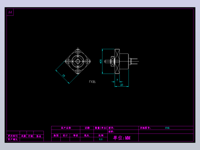This screenshot has height=150, width=200.
Task: Click the A4 sheet size label
Action: click(10, 12)
